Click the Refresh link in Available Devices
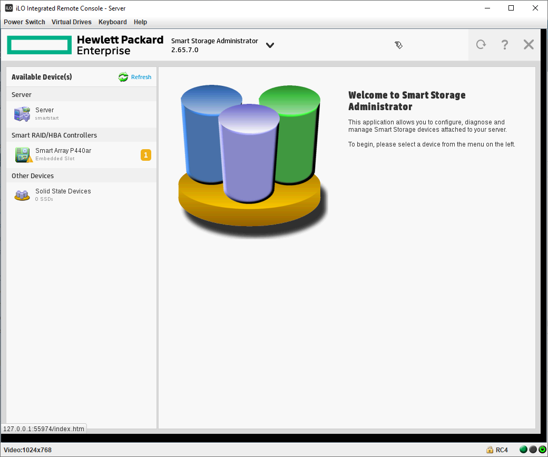548x457 pixels. pos(141,77)
